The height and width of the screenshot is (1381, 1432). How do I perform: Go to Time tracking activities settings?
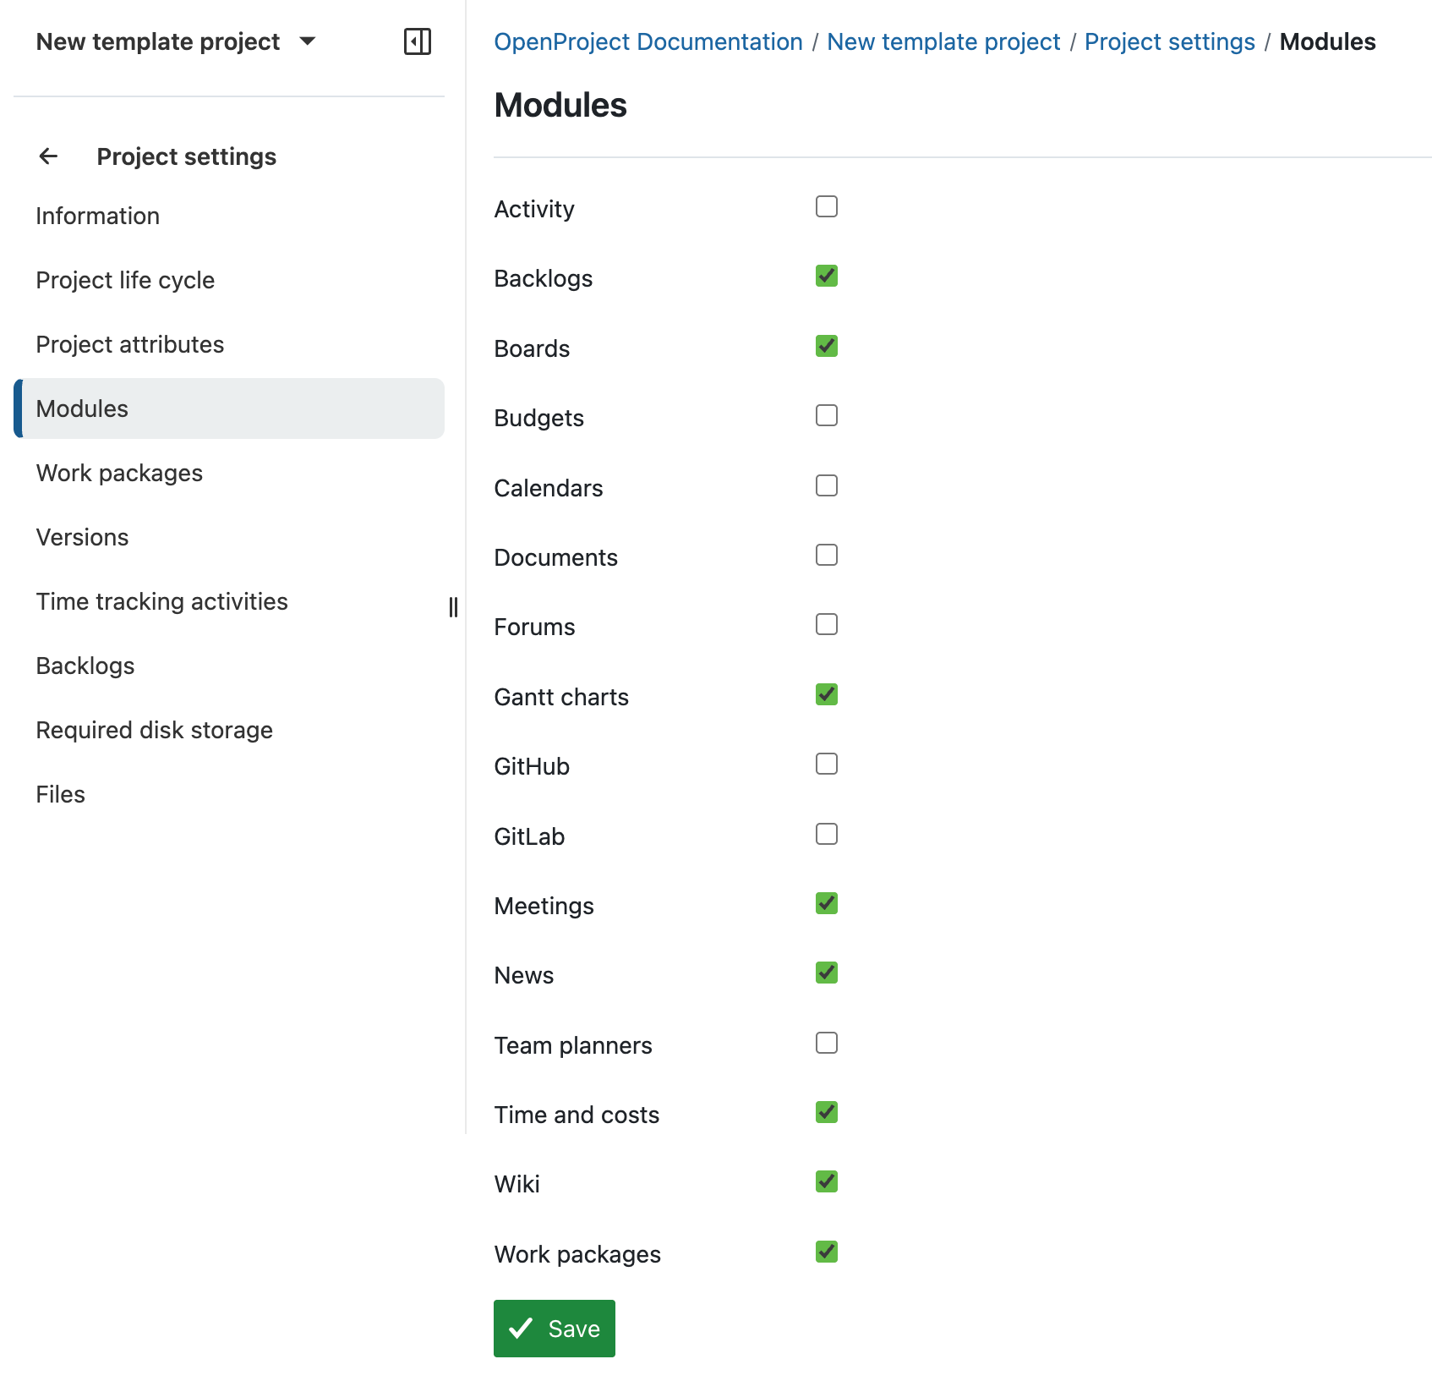coord(162,601)
